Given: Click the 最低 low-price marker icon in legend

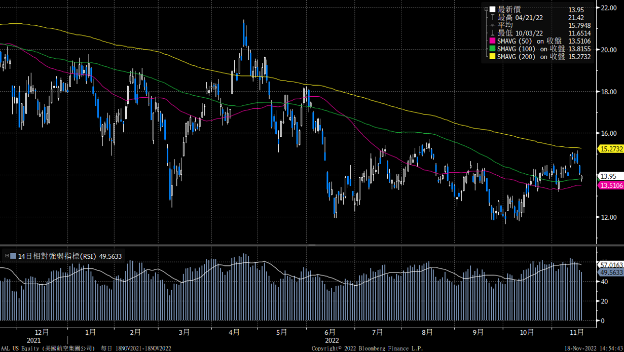Looking at the screenshot, I should (x=492, y=33).
